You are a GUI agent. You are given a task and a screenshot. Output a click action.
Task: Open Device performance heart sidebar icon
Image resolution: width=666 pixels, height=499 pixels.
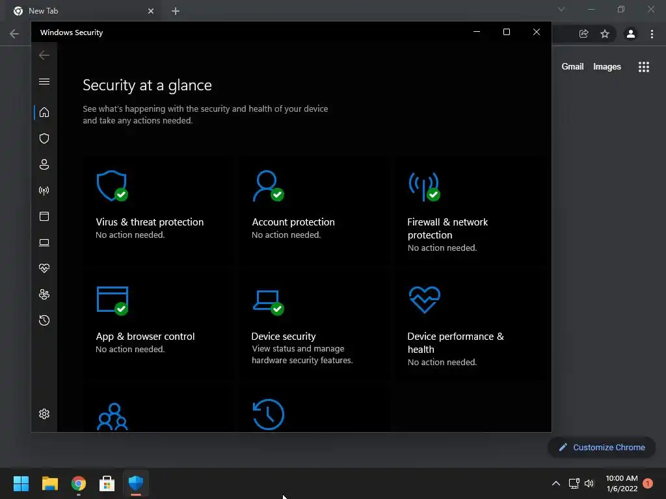point(44,268)
